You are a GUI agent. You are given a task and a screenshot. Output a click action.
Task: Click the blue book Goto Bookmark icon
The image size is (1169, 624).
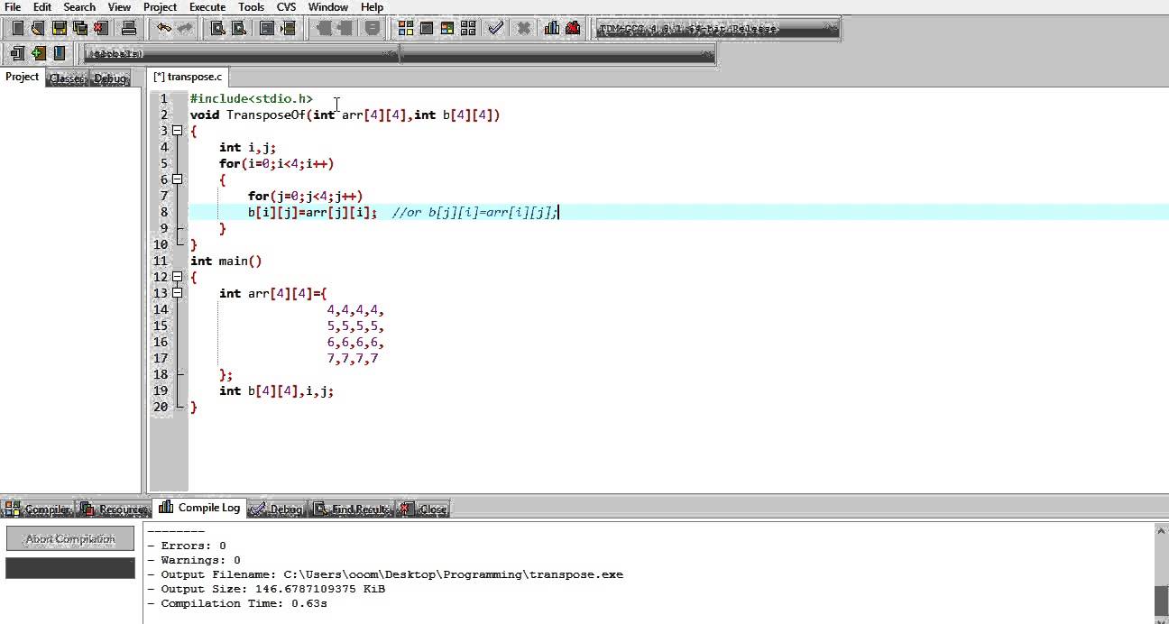(60, 53)
